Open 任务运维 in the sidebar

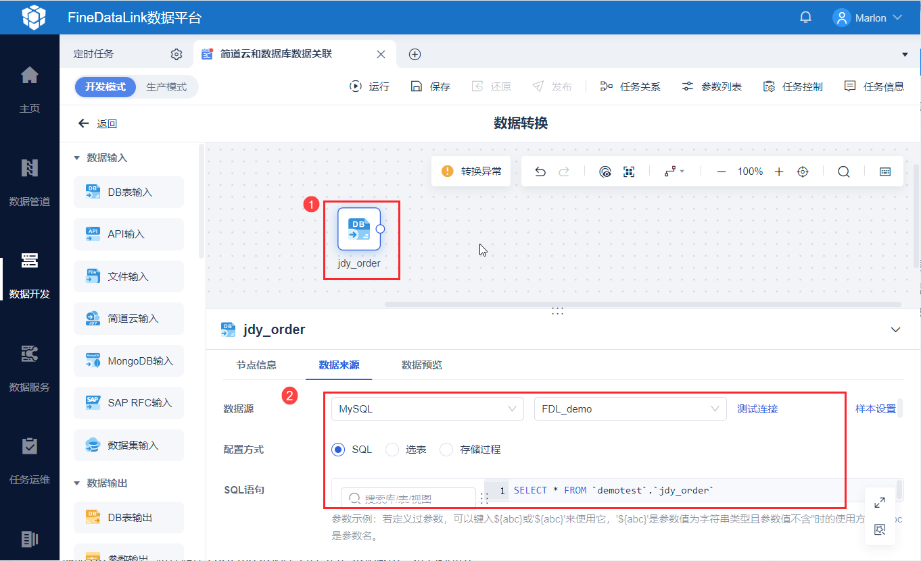pos(30,460)
